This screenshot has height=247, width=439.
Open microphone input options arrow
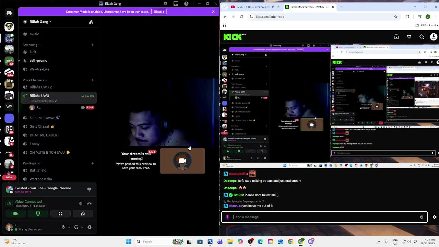pos(69,227)
